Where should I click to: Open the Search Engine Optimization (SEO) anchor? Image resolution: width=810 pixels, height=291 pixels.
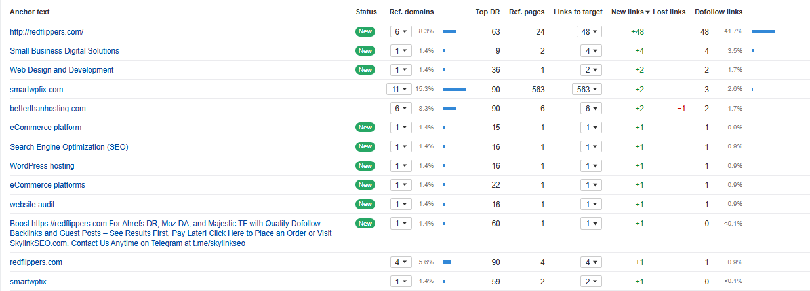click(69, 147)
